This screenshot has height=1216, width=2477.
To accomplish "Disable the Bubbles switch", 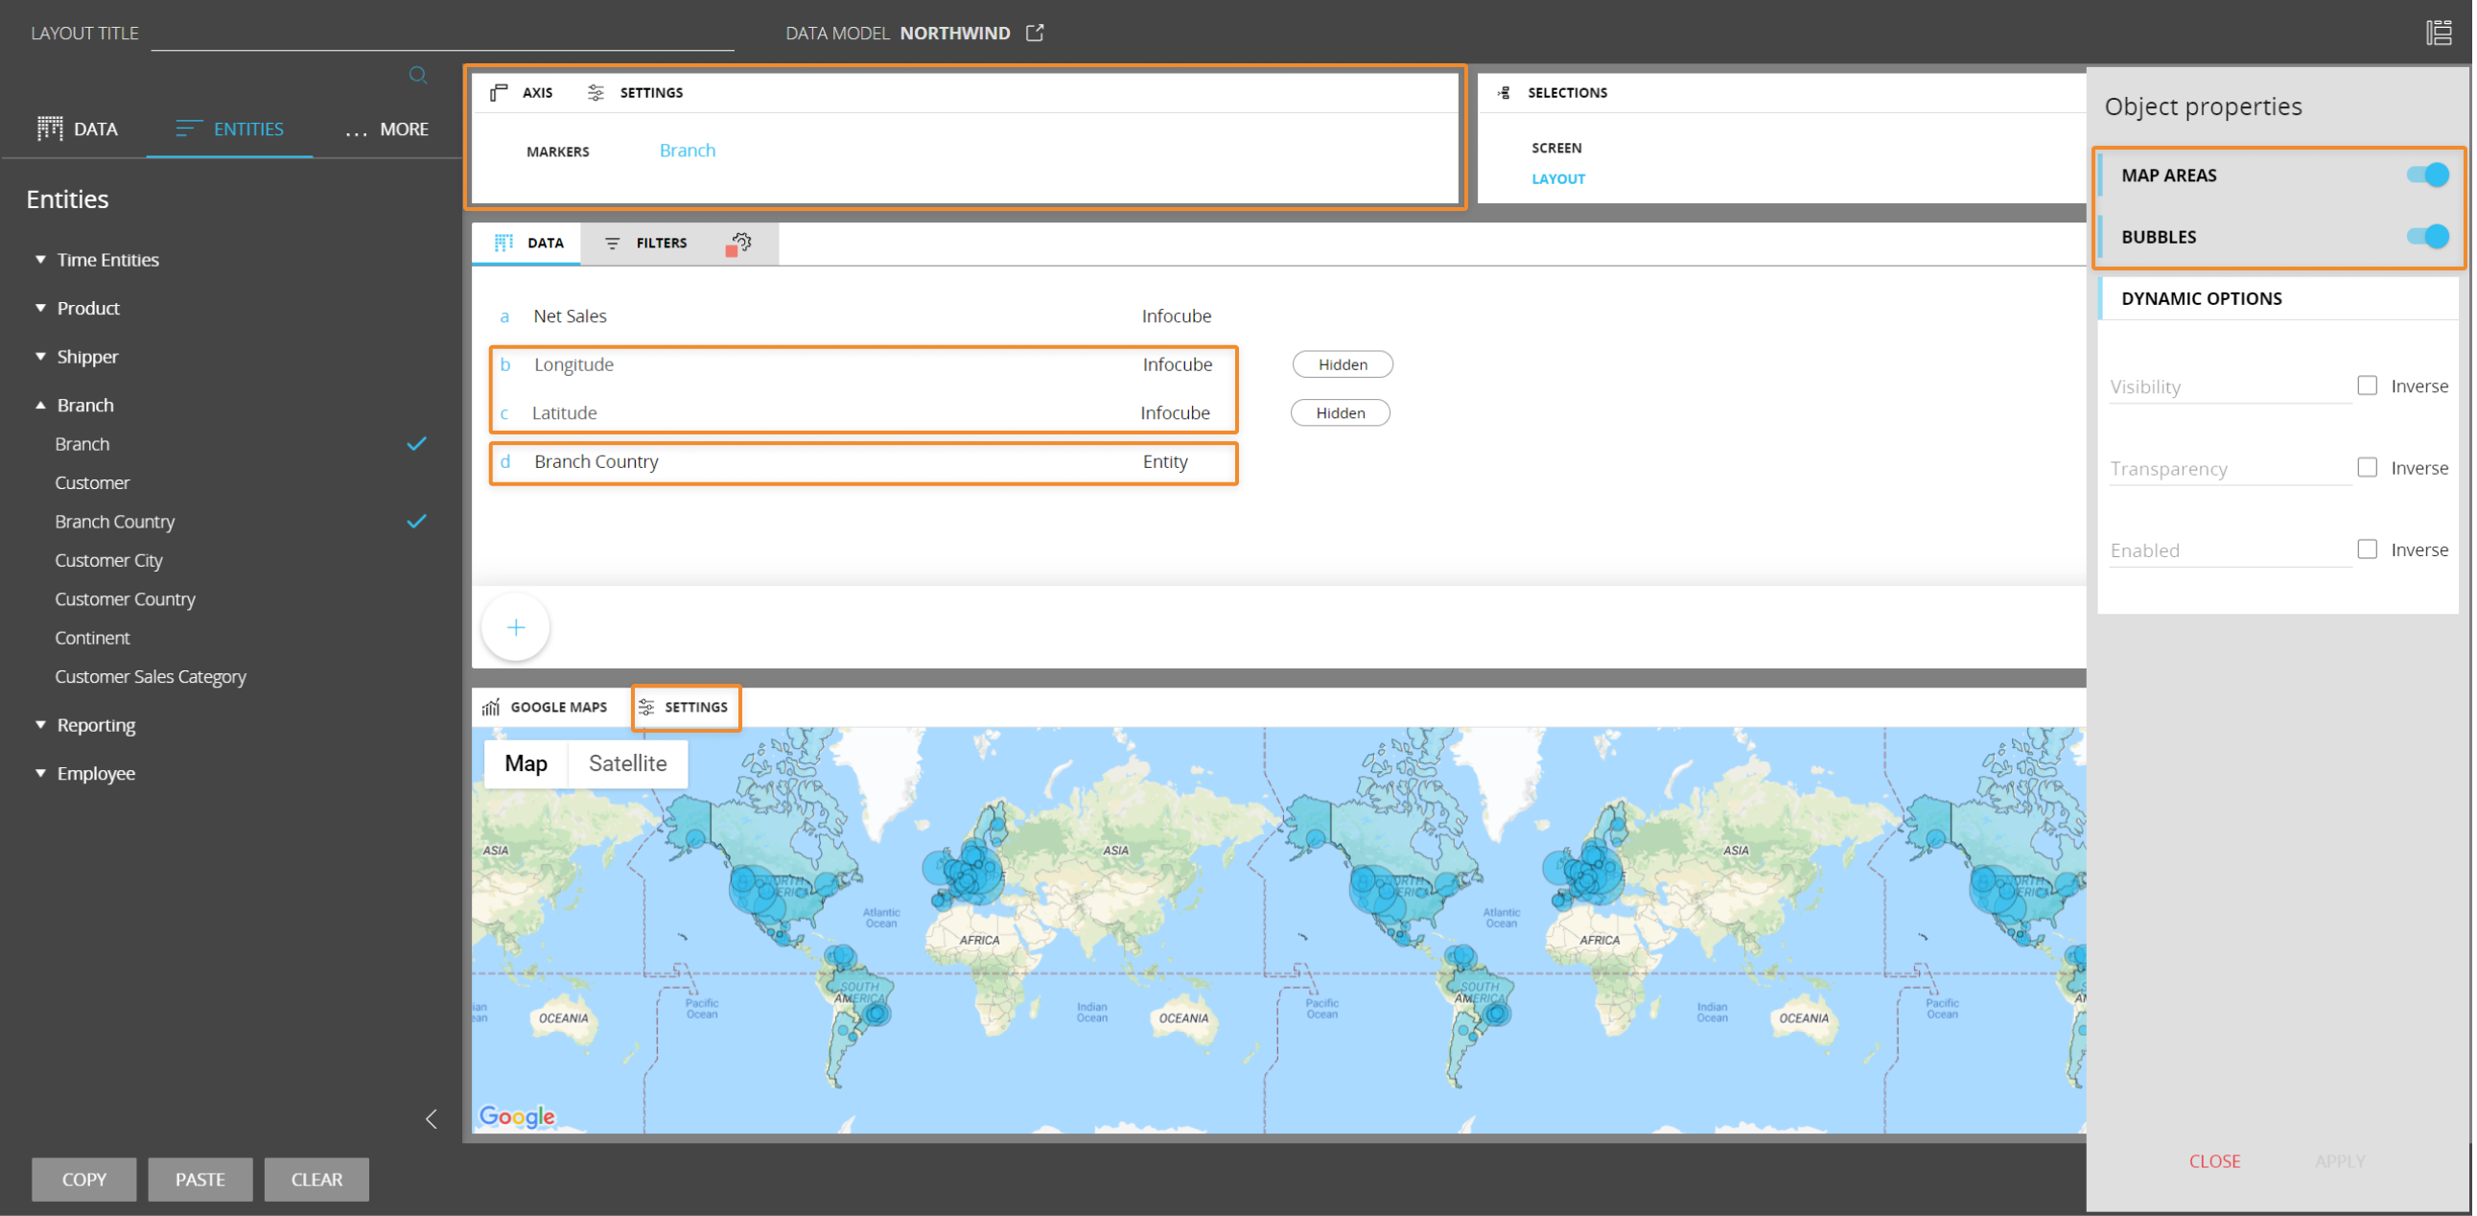I will 2426,237.
